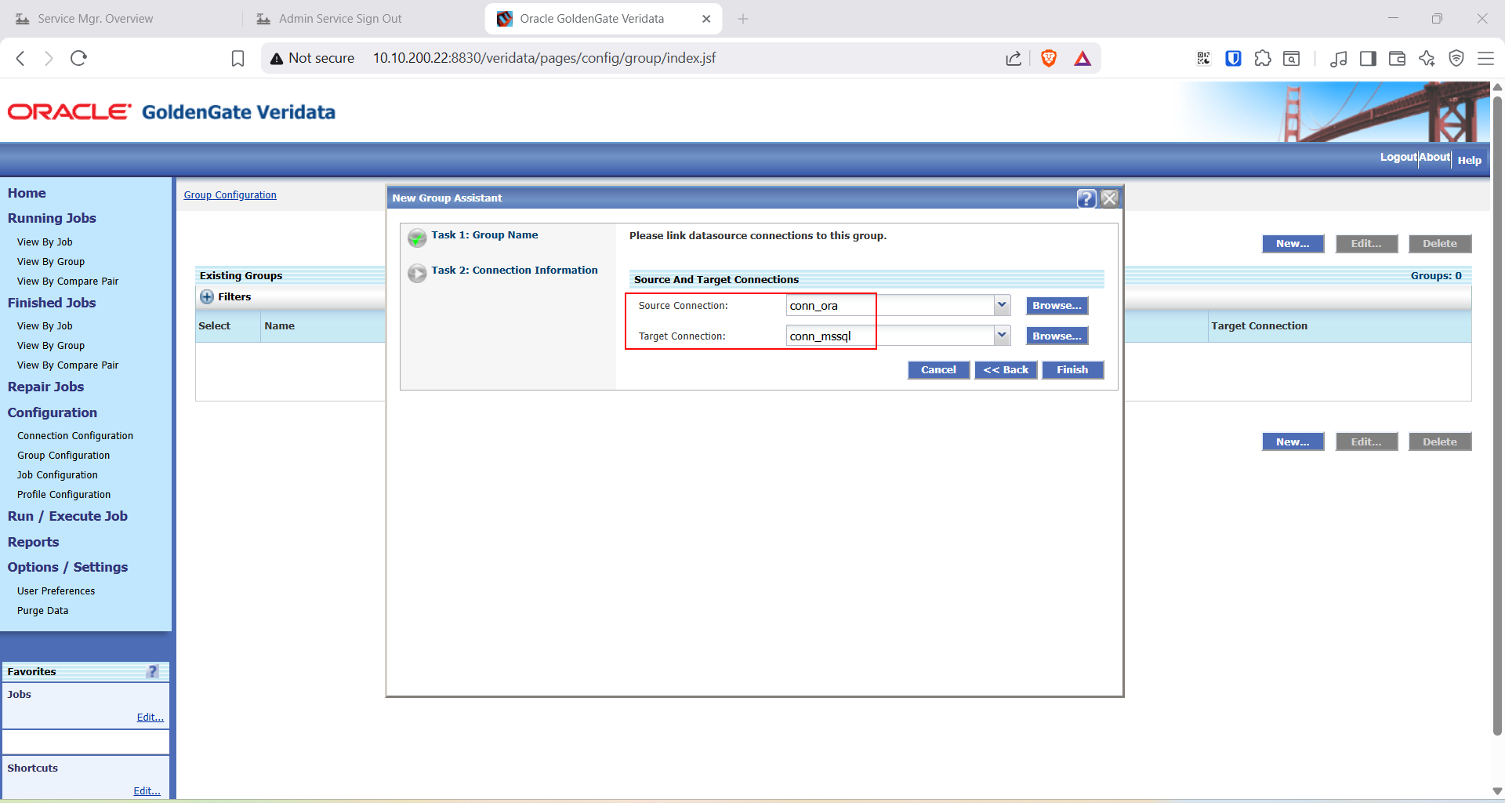The image size is (1505, 803).
Task: Close the New Group Assistant dialog
Action: [x=1109, y=198]
